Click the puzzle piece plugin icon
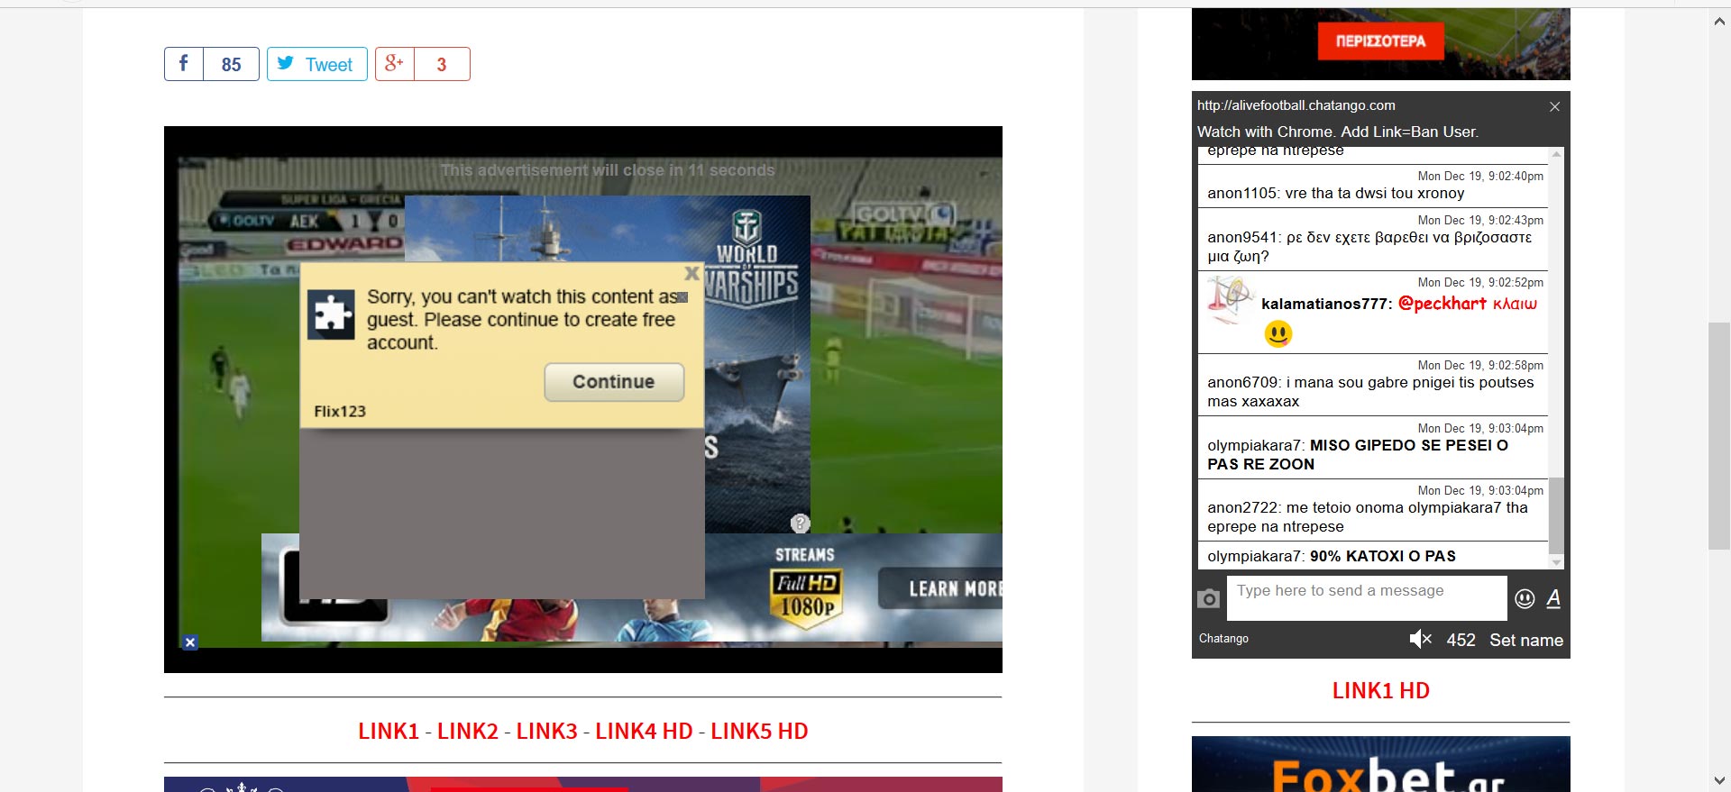The image size is (1731, 792). 331,315
